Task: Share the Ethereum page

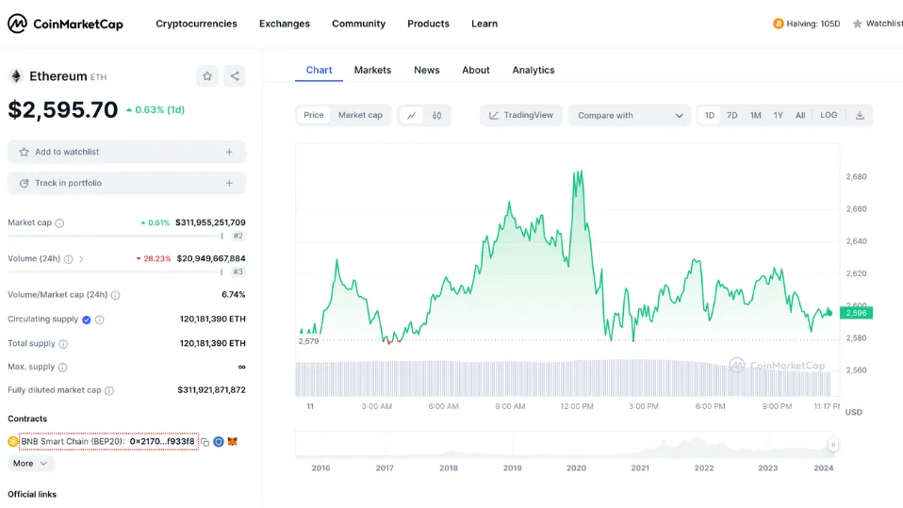Action: (x=235, y=76)
